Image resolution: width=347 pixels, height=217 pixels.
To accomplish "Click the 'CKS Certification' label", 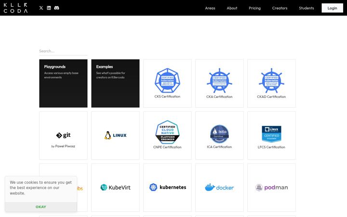I will coord(167,96).
